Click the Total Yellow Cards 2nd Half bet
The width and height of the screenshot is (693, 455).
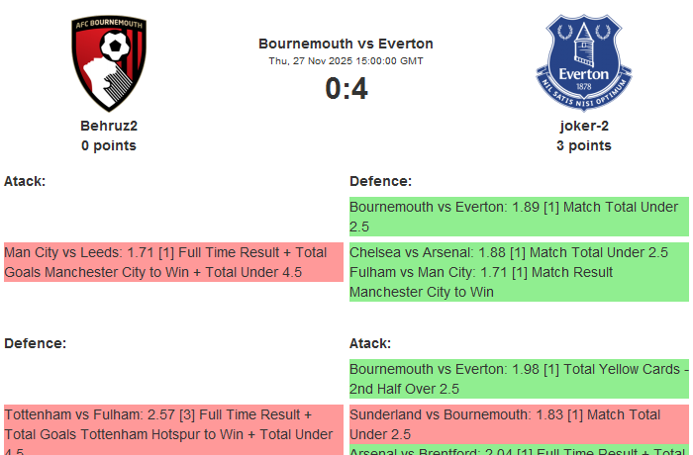click(519, 379)
